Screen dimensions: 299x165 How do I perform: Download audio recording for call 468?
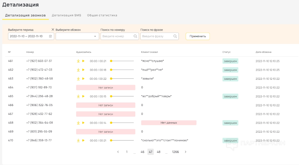[78, 123]
